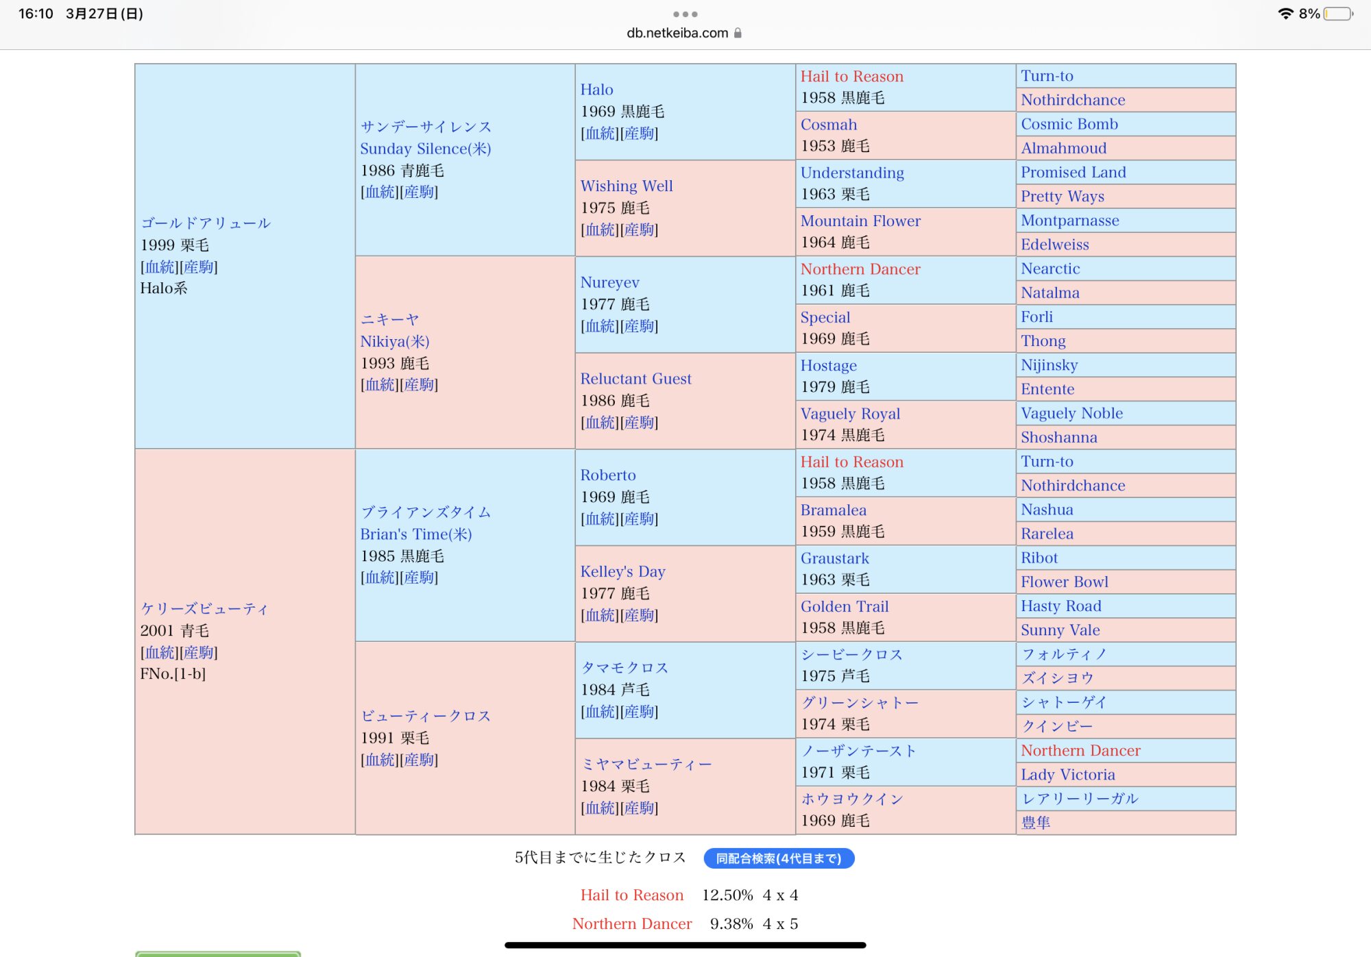
Task: Open the Wishing Well horse link
Action: [x=626, y=186]
